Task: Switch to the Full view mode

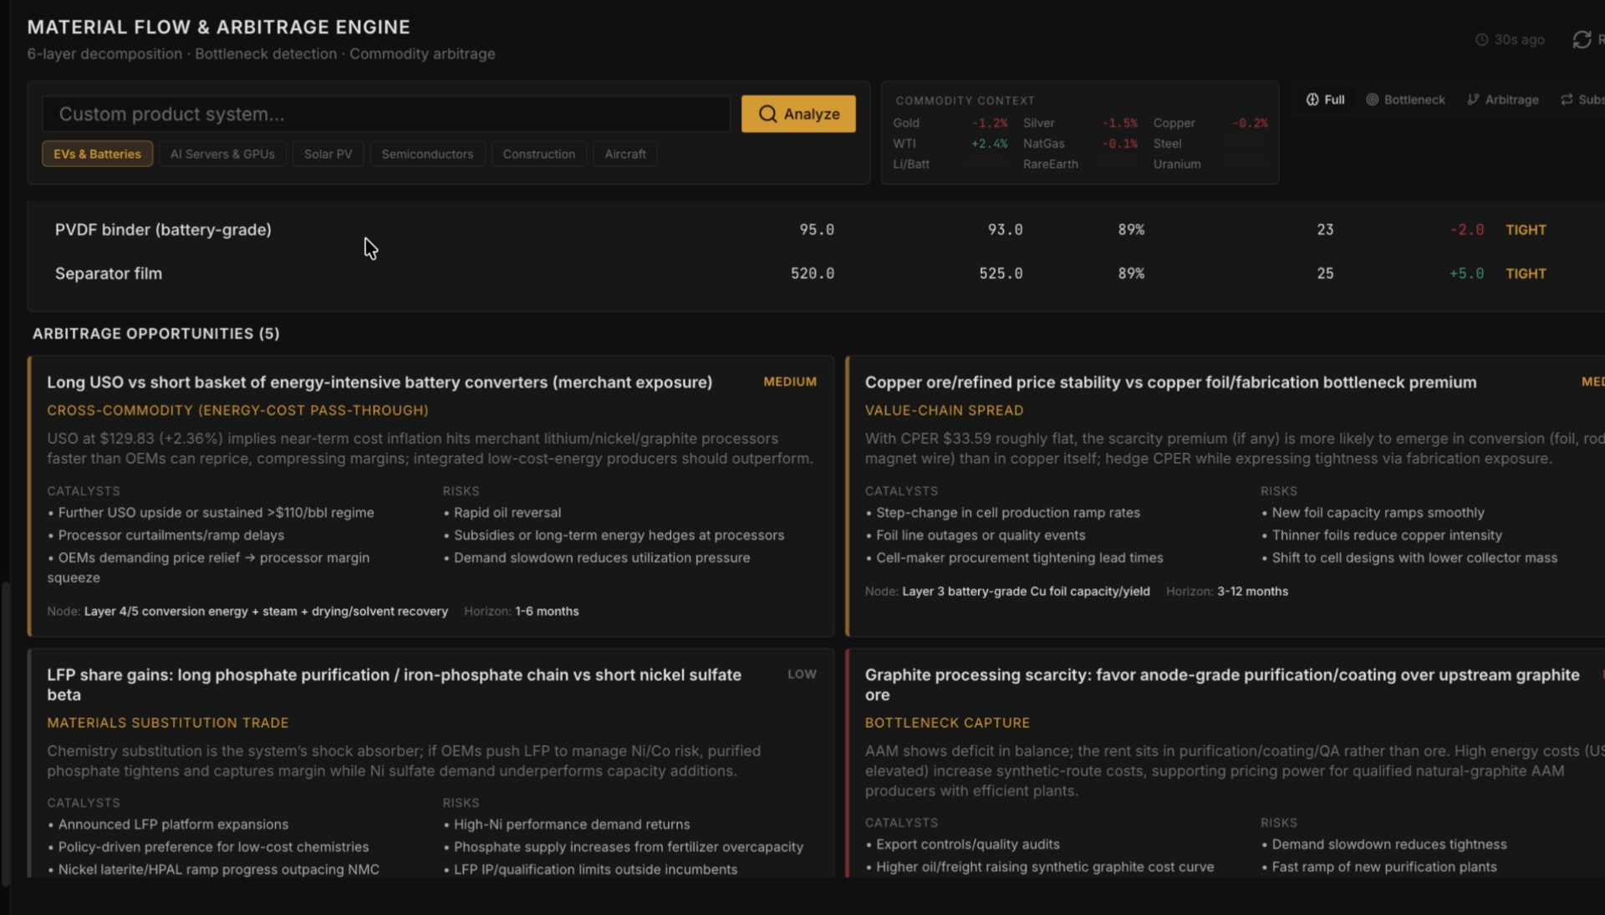Action: 1326,99
